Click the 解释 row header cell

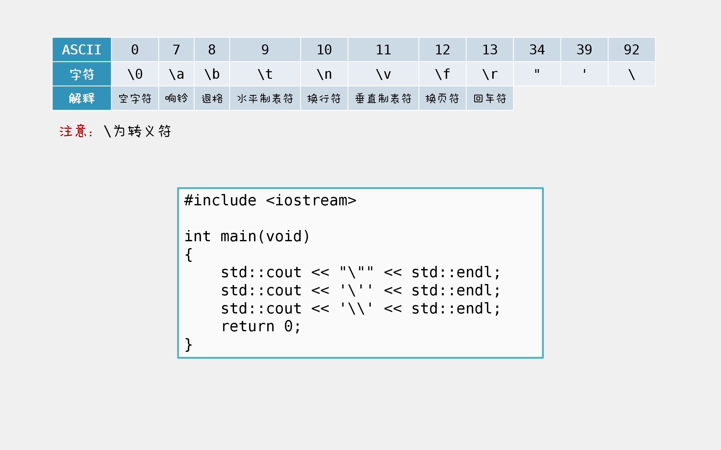82,98
